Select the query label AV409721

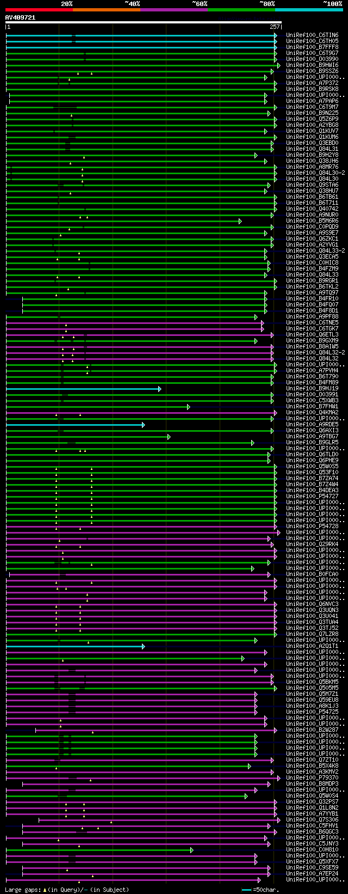click(x=21, y=17)
